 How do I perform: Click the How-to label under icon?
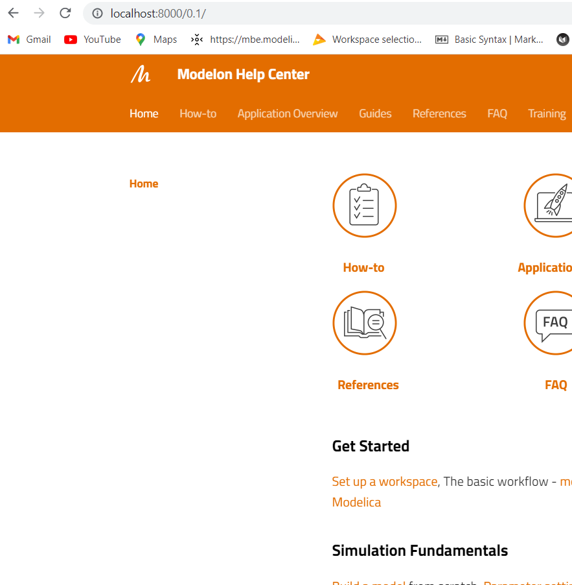[363, 267]
